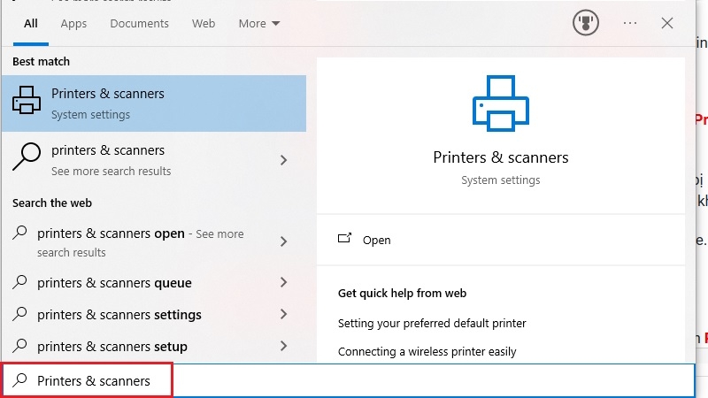
Task: Switch to the All tab
Action: pos(31,24)
